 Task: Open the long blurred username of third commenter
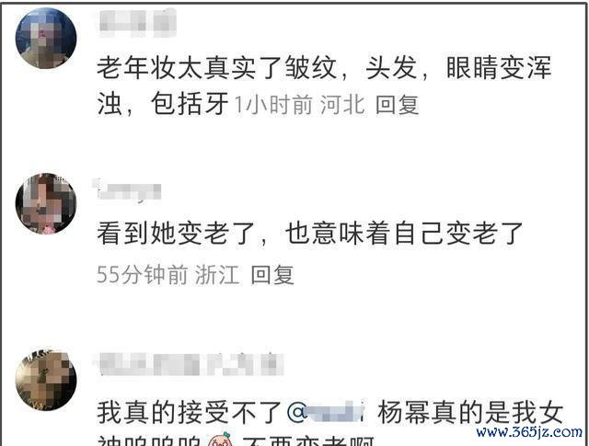pos(189,364)
